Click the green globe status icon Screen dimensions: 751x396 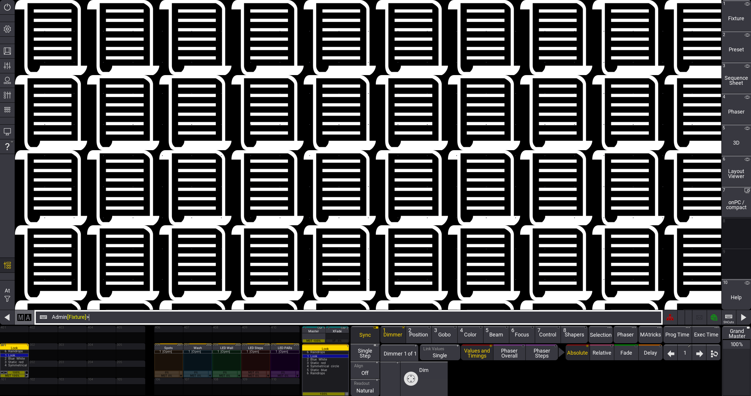point(714,317)
